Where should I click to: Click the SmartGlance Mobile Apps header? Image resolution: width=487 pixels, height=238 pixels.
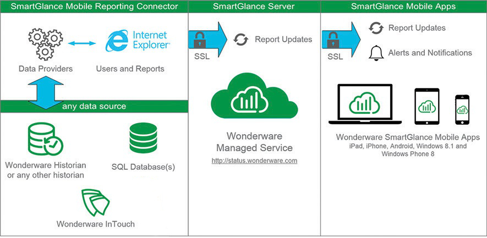tap(403, 7)
